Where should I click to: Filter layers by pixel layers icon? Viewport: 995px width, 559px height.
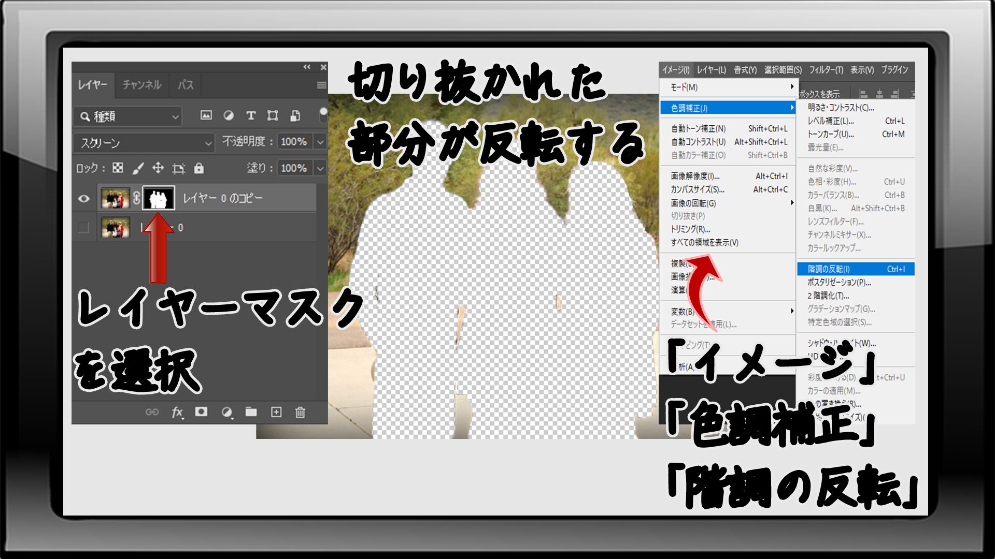point(206,115)
